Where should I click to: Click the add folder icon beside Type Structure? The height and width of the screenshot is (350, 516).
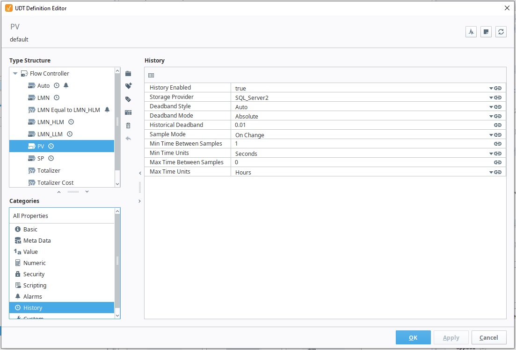(x=128, y=74)
